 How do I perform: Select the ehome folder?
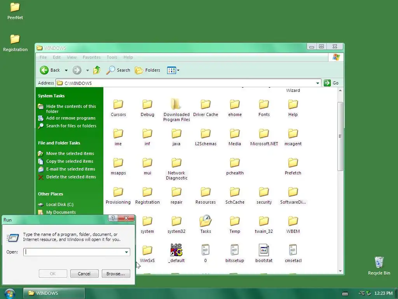pos(235,108)
